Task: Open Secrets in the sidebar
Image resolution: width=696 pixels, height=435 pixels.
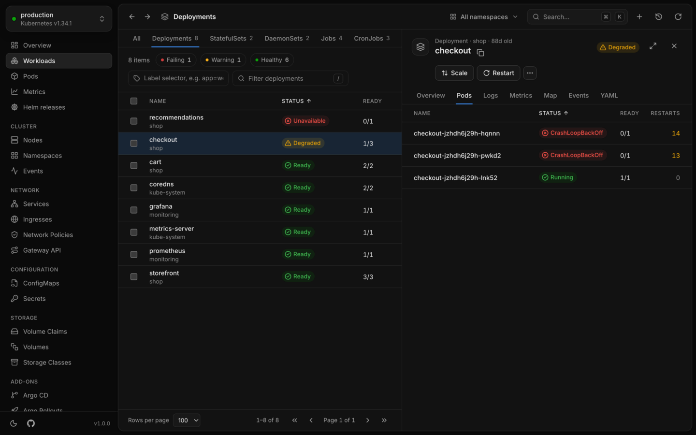Action: pyautogui.click(x=59, y=299)
